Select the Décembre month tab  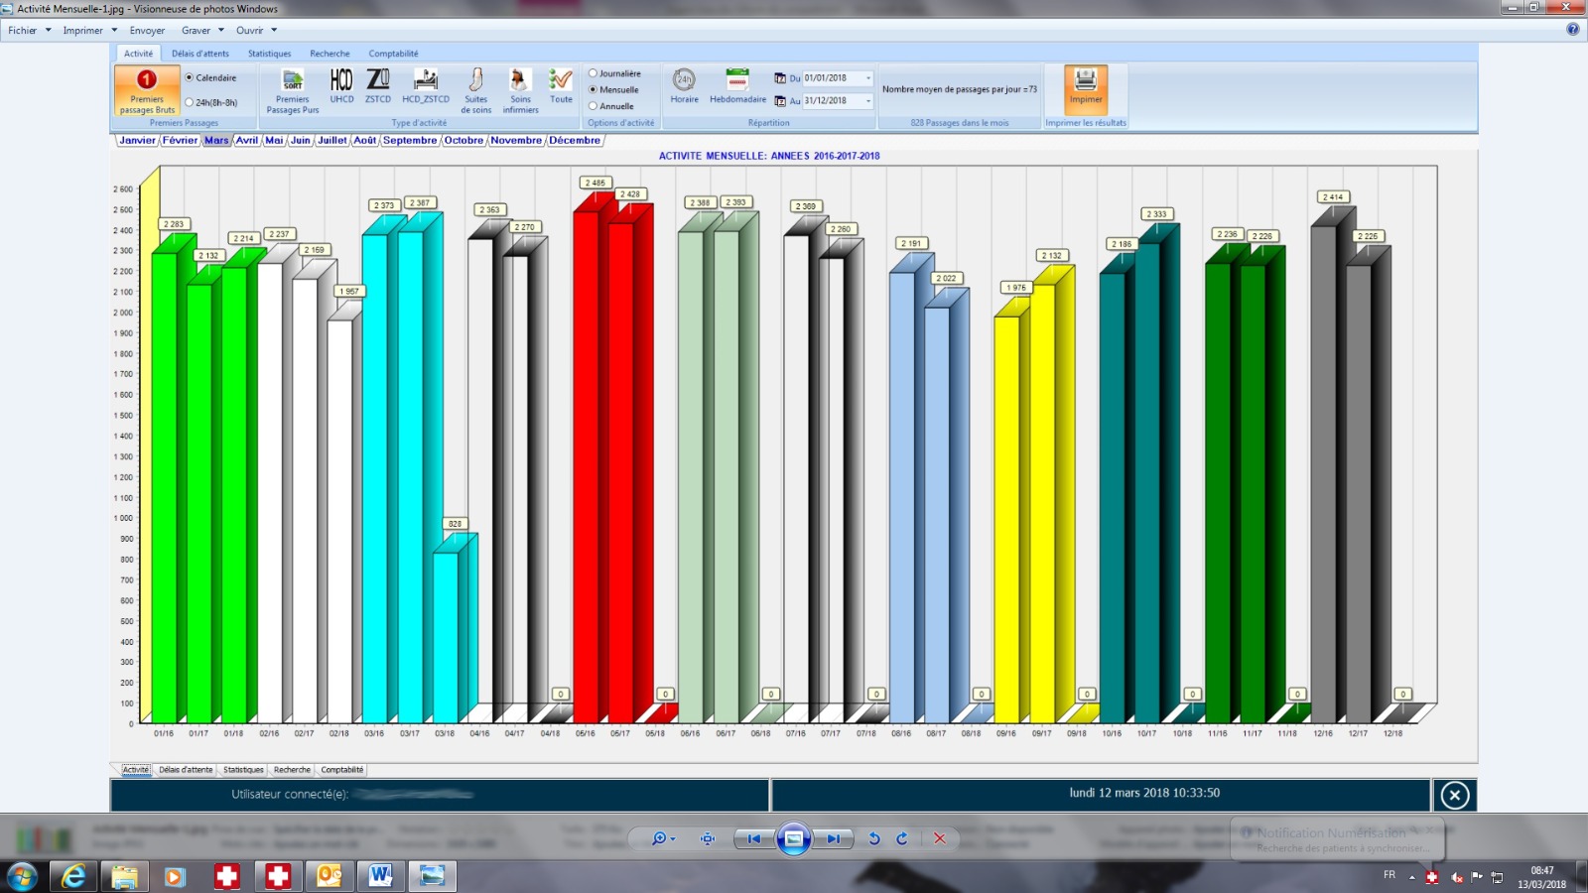[x=574, y=140]
